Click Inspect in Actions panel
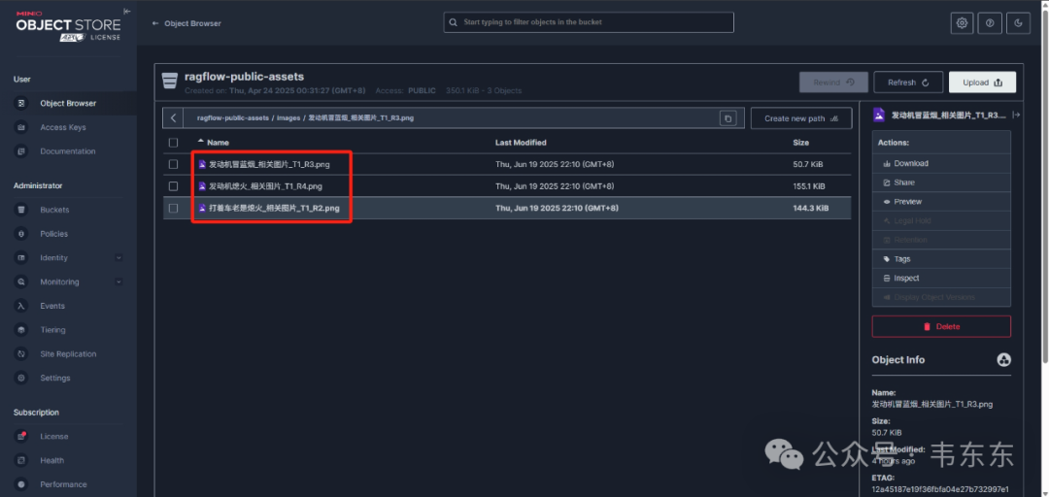This screenshot has height=497, width=1049. click(941, 279)
